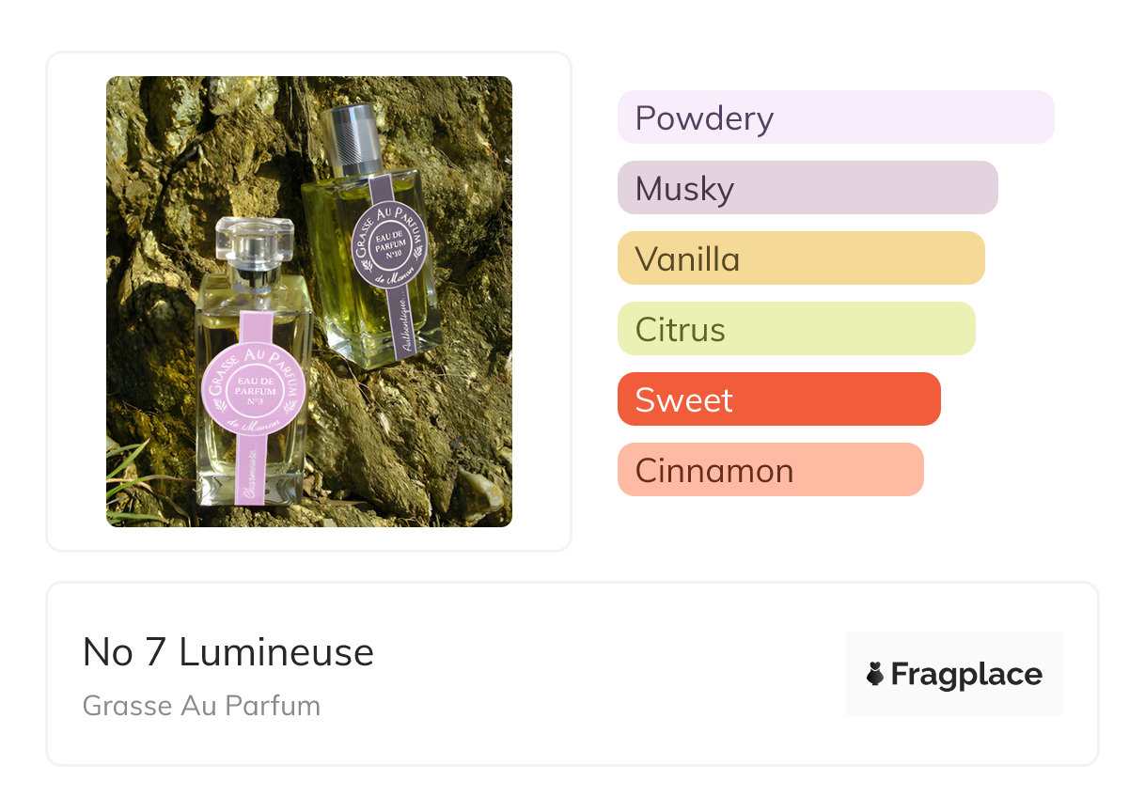This screenshot has width=1145, height=812.
Task: Click the Vanilla accord bar
Action: (x=801, y=258)
